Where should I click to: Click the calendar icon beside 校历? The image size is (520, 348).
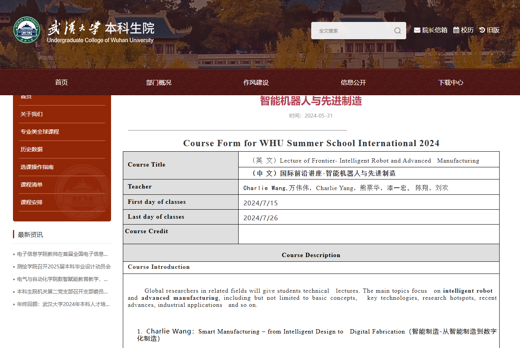456,30
